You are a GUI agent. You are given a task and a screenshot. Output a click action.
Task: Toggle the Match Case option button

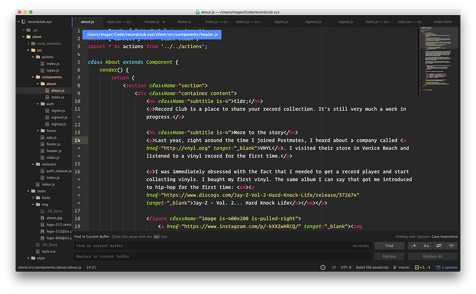pyautogui.click(x=427, y=245)
